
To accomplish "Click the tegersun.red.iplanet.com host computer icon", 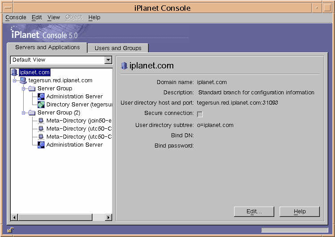I will [23, 80].
